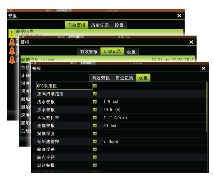Close the middle 警报 history dialog
Image resolution: width=214 pixels, height=180 pixels.
click(191, 42)
